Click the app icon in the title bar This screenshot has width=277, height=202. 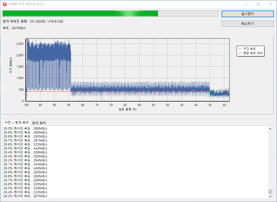pos(4,4)
